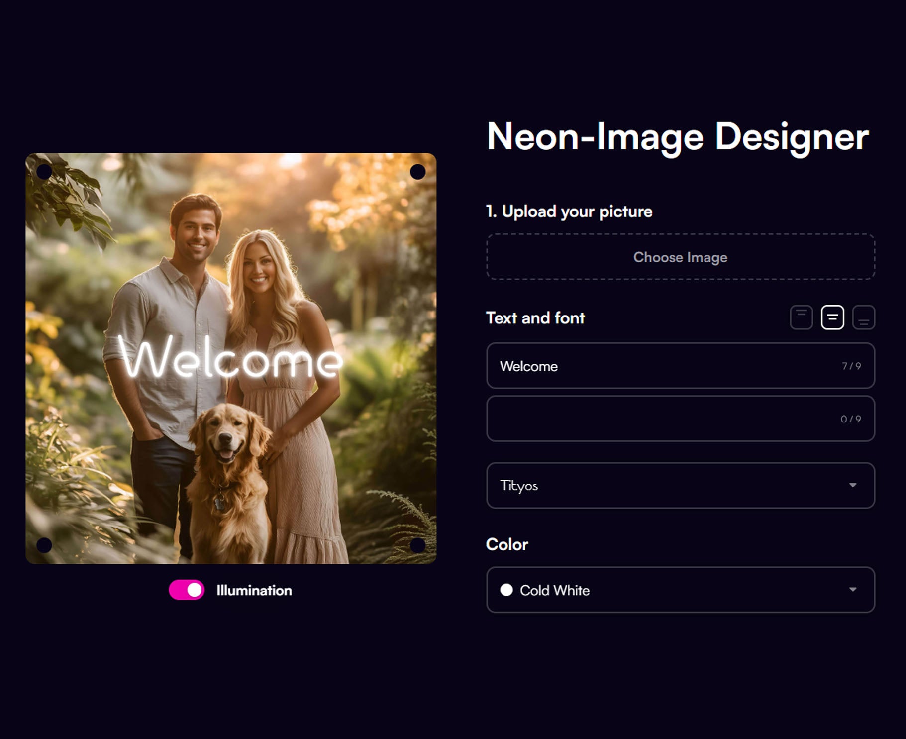This screenshot has height=739, width=906.
Task: Click the first text field containing Welcome
Action: [x=681, y=366]
